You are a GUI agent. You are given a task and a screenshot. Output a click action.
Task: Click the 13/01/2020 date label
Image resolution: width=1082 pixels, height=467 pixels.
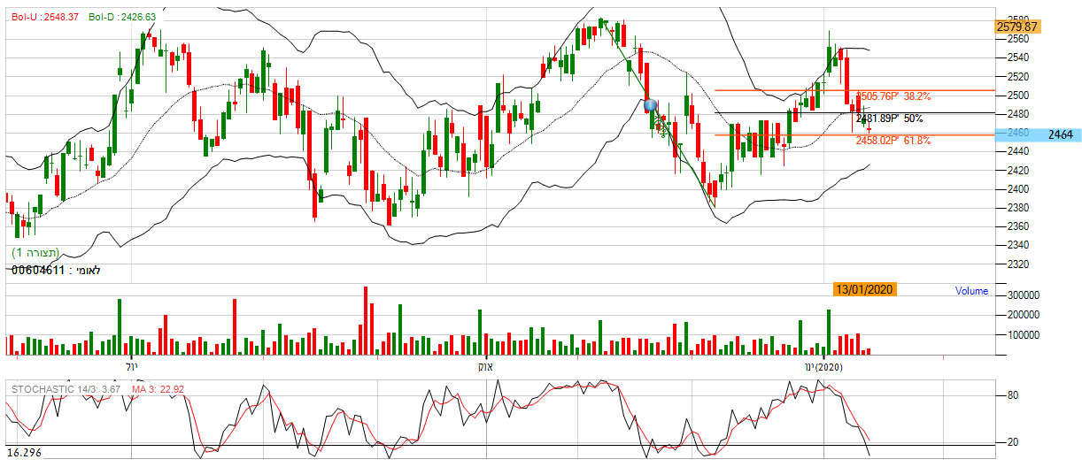point(865,290)
